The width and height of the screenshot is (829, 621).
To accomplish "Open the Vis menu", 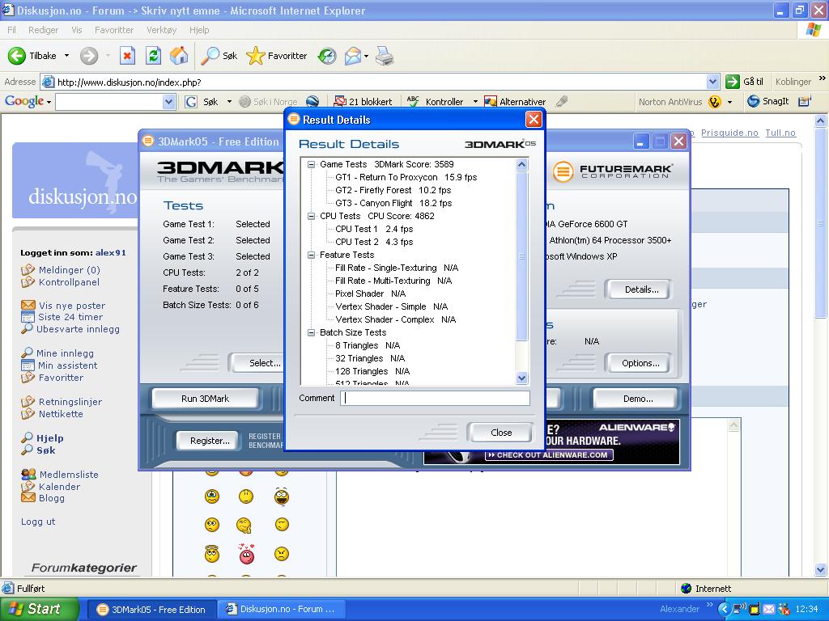I will (x=77, y=30).
